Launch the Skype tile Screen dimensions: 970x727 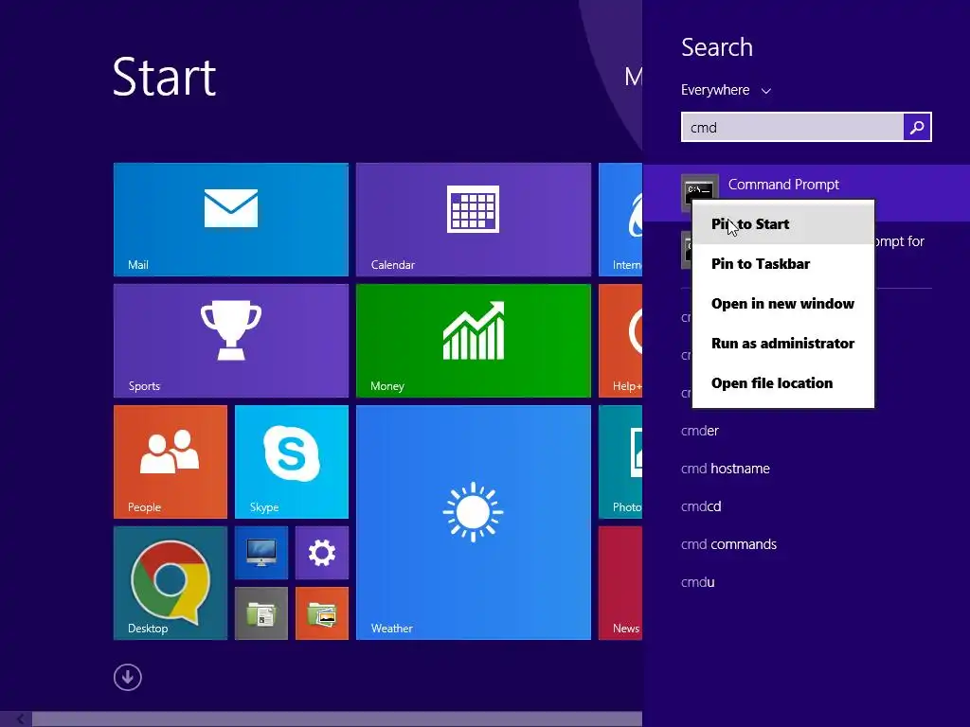coord(292,462)
